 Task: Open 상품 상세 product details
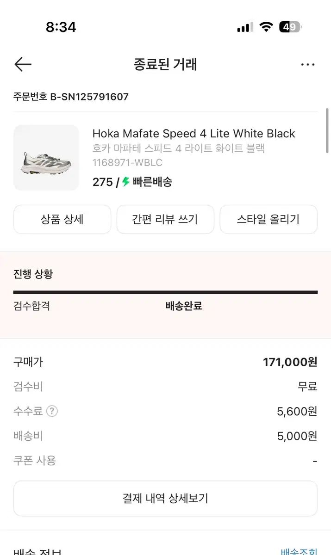(x=62, y=219)
